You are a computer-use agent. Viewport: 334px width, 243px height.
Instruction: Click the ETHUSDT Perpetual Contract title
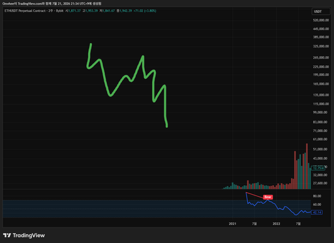point(34,10)
